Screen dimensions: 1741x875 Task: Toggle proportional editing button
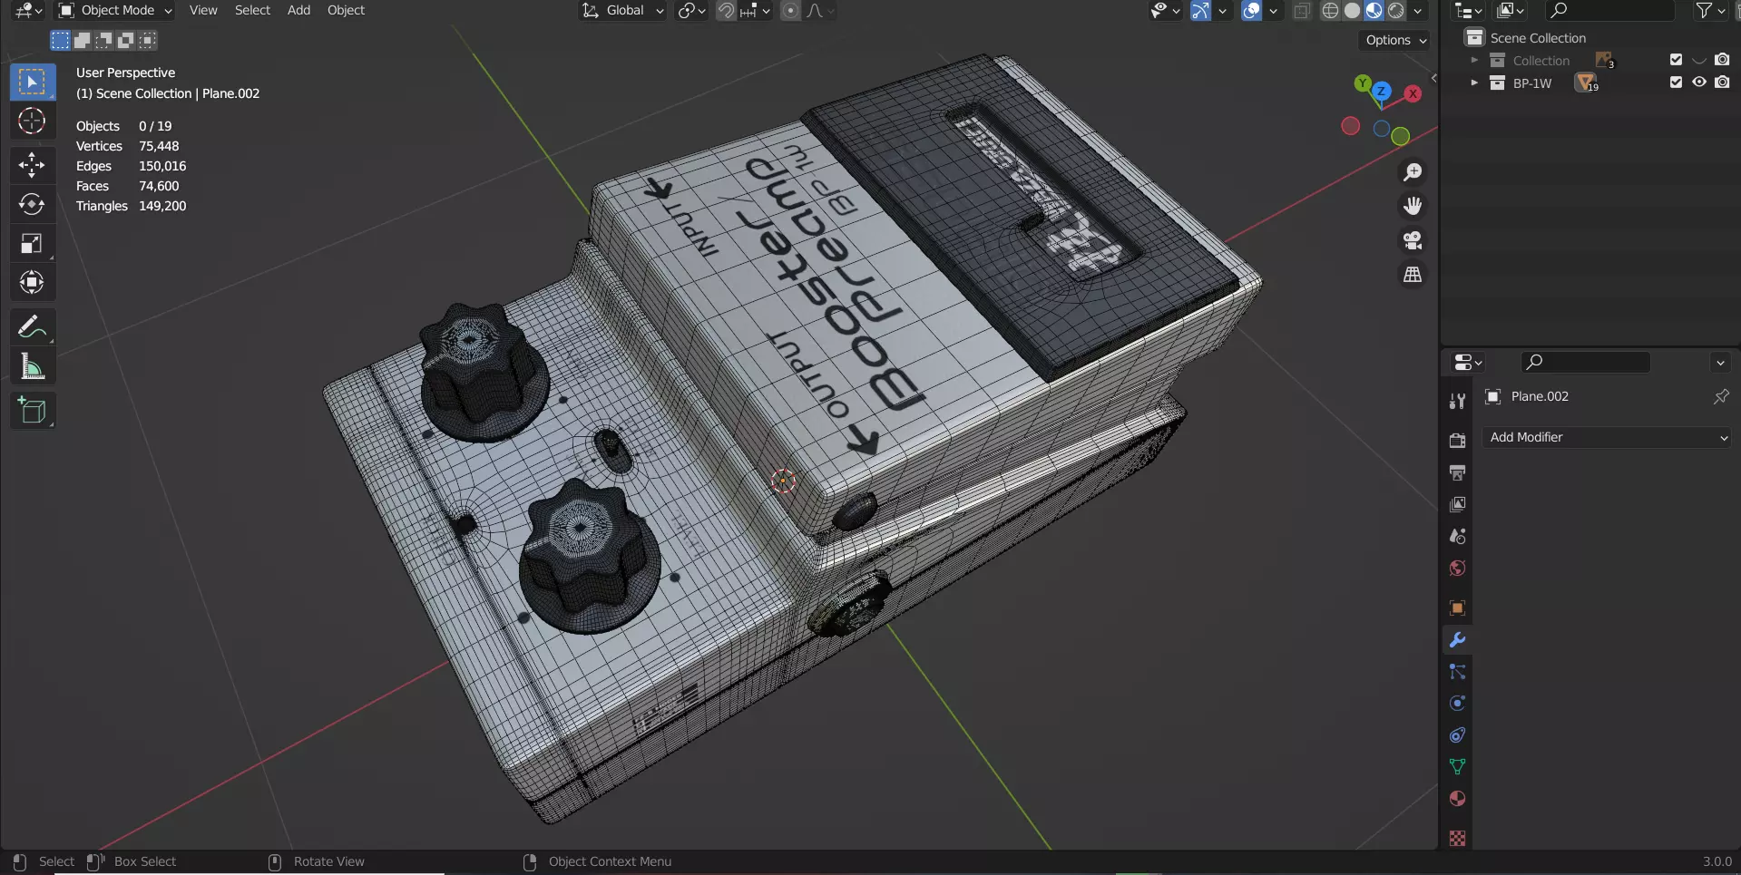pyautogui.click(x=791, y=11)
